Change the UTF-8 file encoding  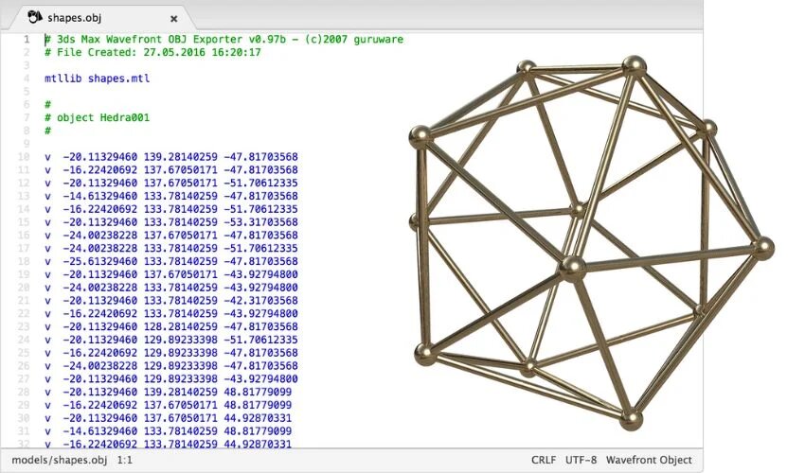[581, 460]
